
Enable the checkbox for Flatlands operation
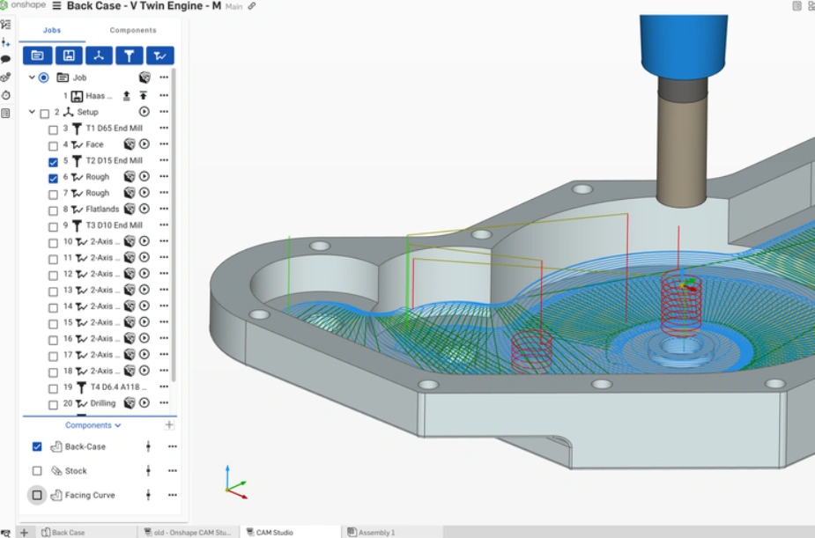52,210
